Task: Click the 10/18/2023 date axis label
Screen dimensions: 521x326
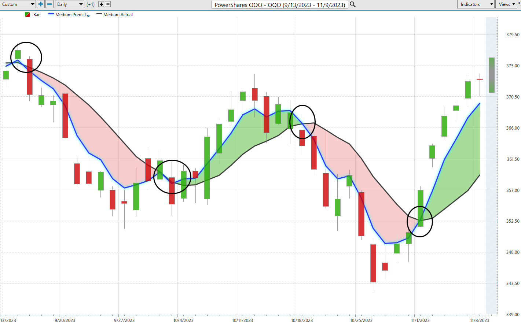Action: click(302, 321)
